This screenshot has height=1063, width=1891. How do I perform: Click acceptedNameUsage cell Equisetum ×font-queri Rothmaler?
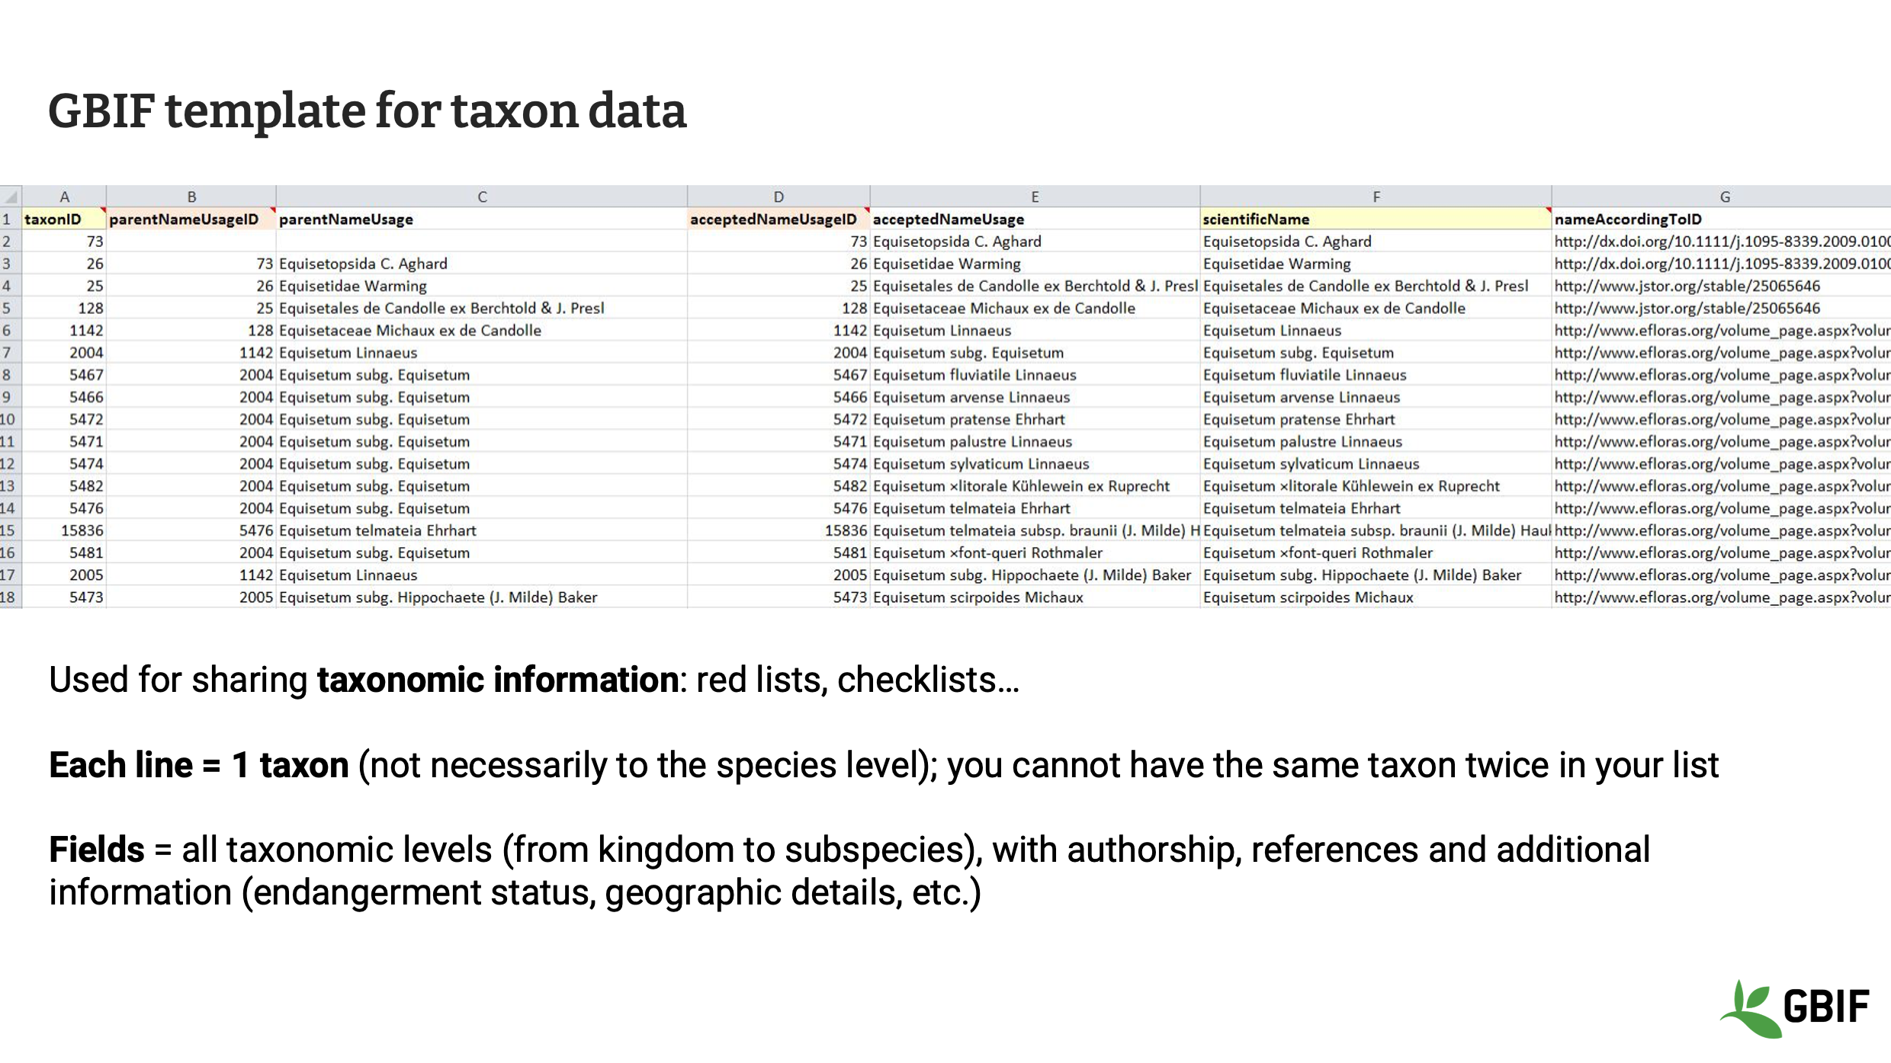pyautogui.click(x=1035, y=552)
